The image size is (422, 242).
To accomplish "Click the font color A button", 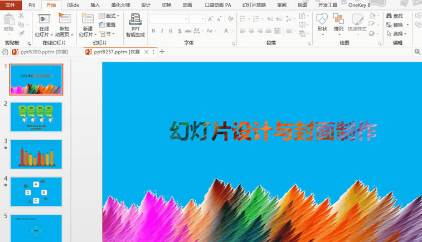I will click(226, 31).
